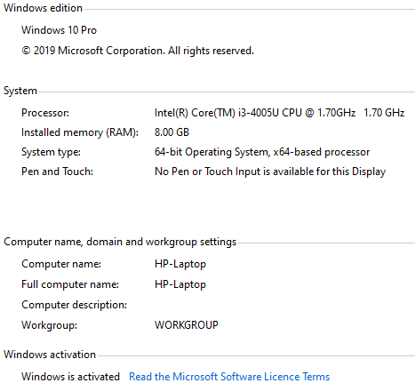This screenshot has width=415, height=391.
Task: Click the 'Pen and Touch:' label
Action: [x=57, y=172]
